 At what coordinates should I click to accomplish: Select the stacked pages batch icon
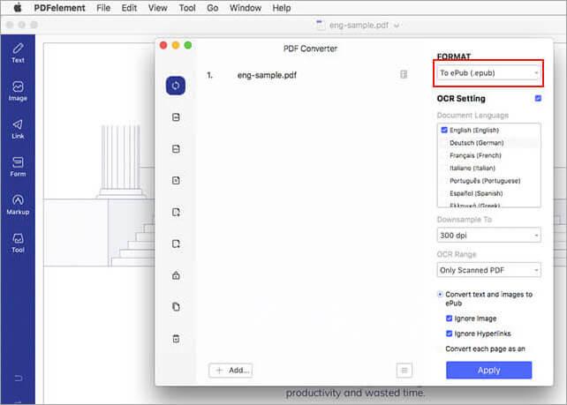click(x=176, y=307)
